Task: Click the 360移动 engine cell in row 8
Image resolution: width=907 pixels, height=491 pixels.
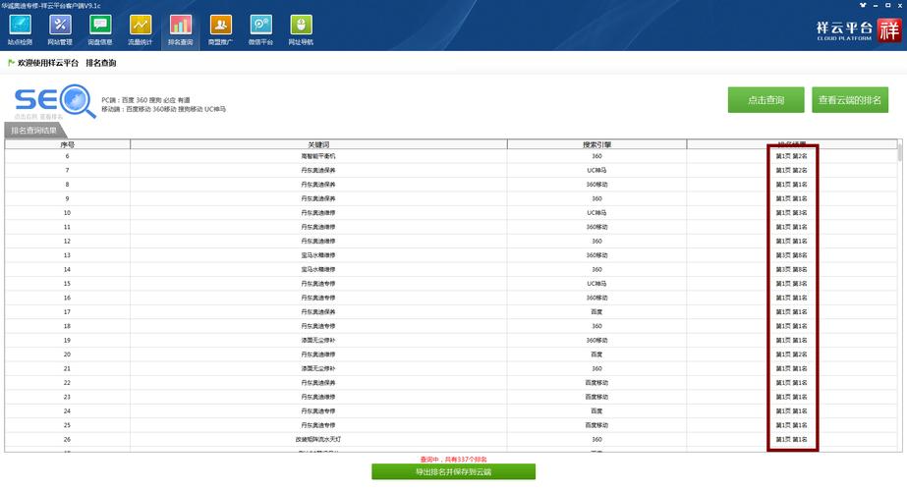Action: 596,185
